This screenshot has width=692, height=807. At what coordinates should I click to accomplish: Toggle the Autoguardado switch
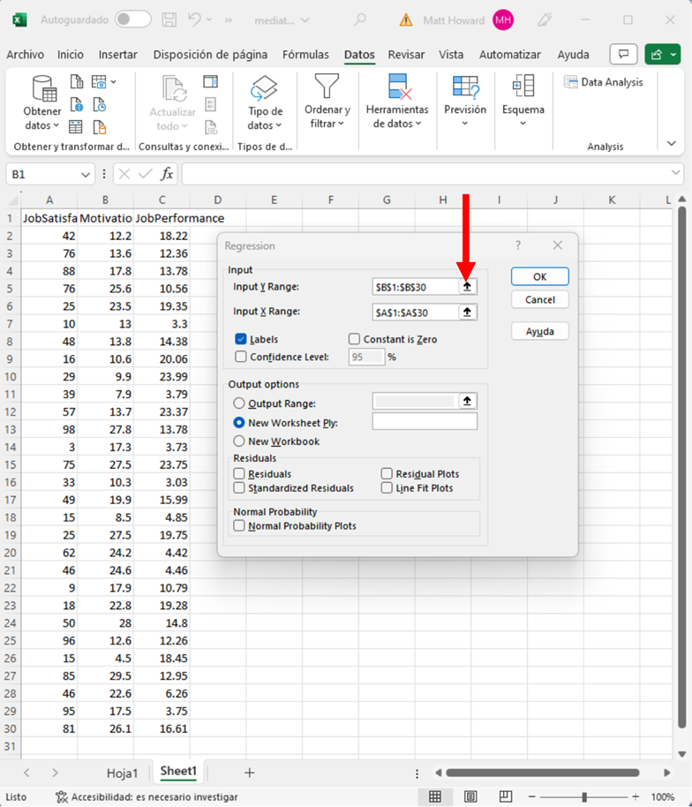click(132, 19)
